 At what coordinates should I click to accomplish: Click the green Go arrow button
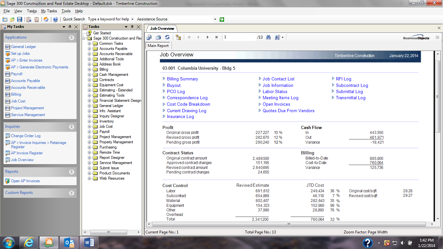tap(222, 19)
